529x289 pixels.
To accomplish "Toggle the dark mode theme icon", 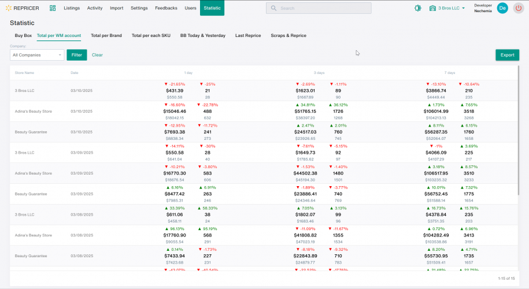I will click(x=418, y=8).
